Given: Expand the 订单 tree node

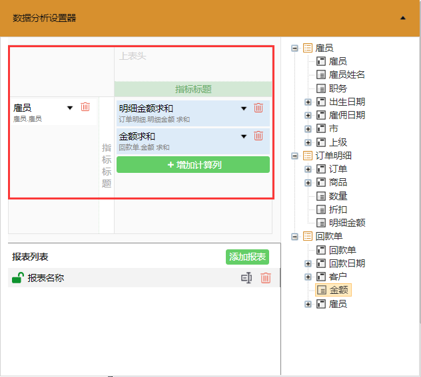Looking at the screenshot, I should click(x=308, y=170).
